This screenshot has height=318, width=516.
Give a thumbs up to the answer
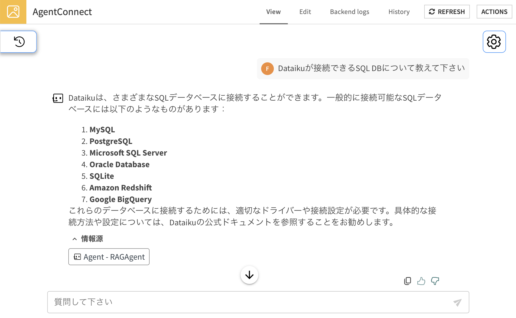(421, 281)
